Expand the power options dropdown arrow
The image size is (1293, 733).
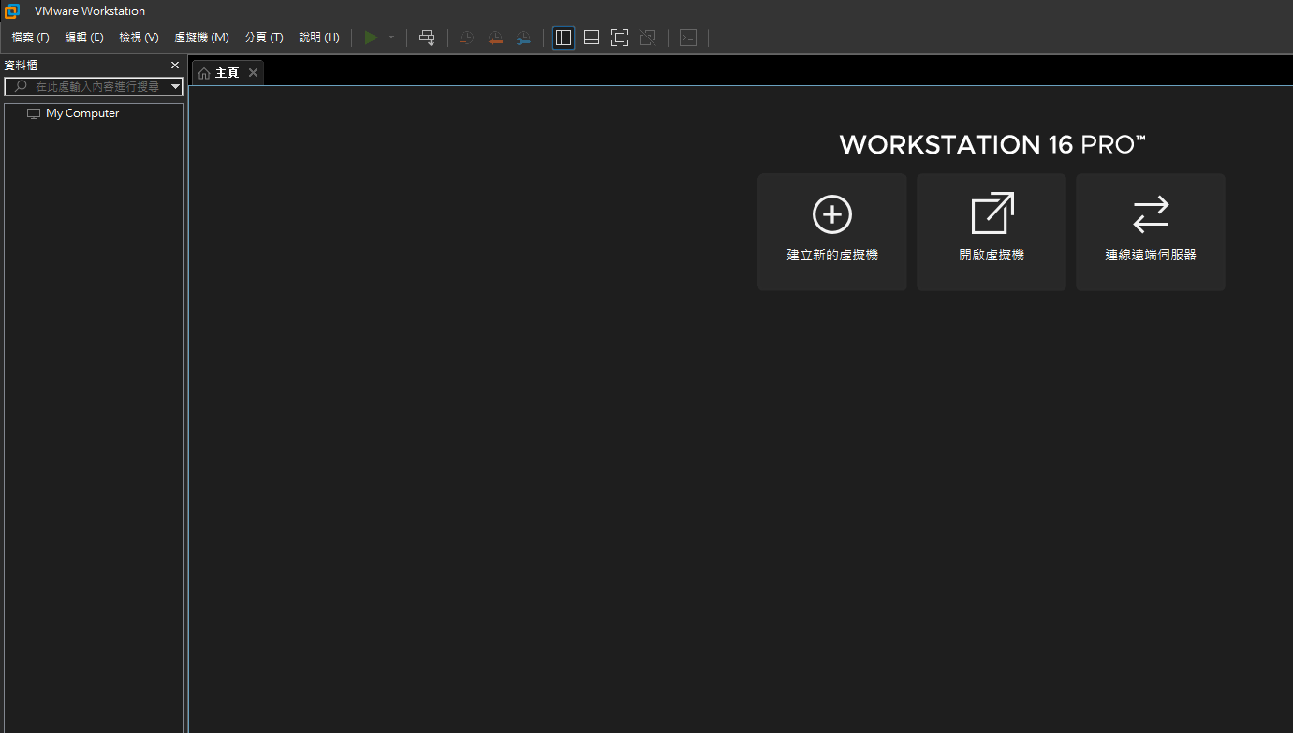click(391, 37)
